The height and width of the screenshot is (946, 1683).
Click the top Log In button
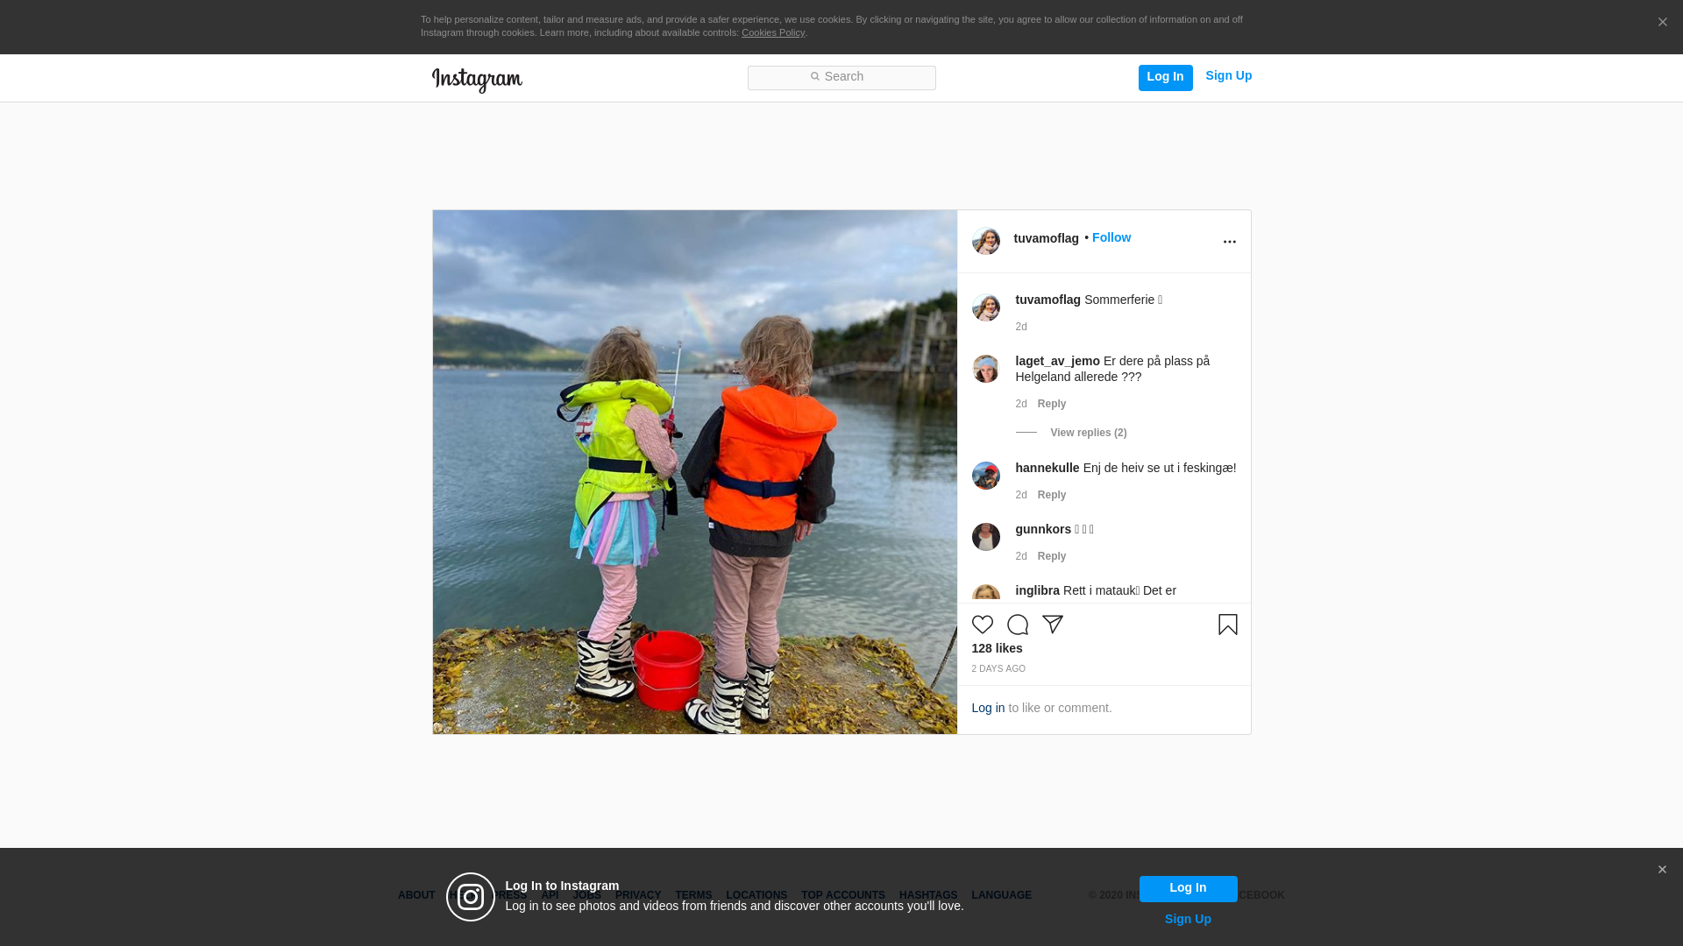tap(1165, 78)
